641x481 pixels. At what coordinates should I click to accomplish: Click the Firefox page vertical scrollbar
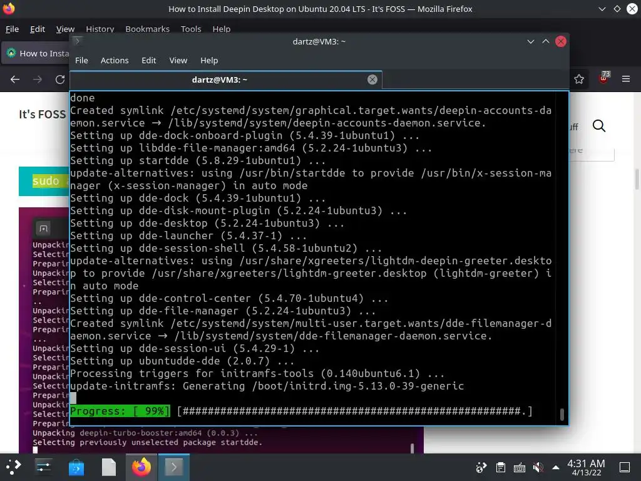(637, 178)
